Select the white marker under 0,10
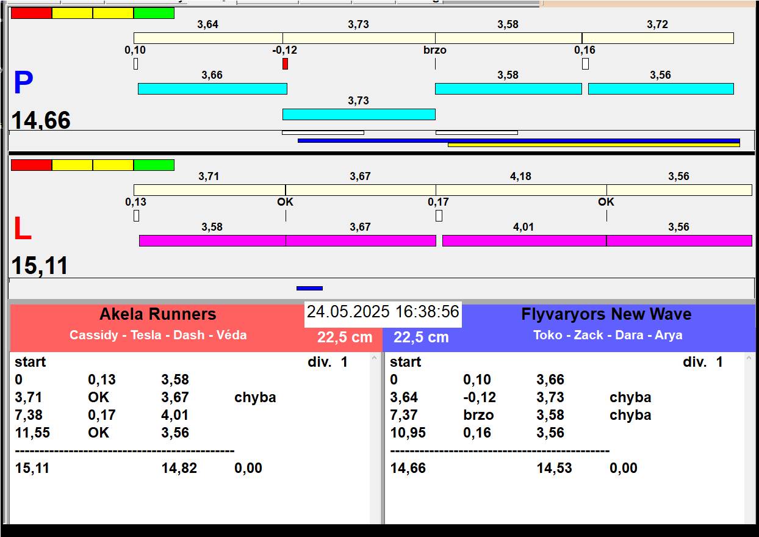Screen dimensions: 759x537 coord(135,63)
